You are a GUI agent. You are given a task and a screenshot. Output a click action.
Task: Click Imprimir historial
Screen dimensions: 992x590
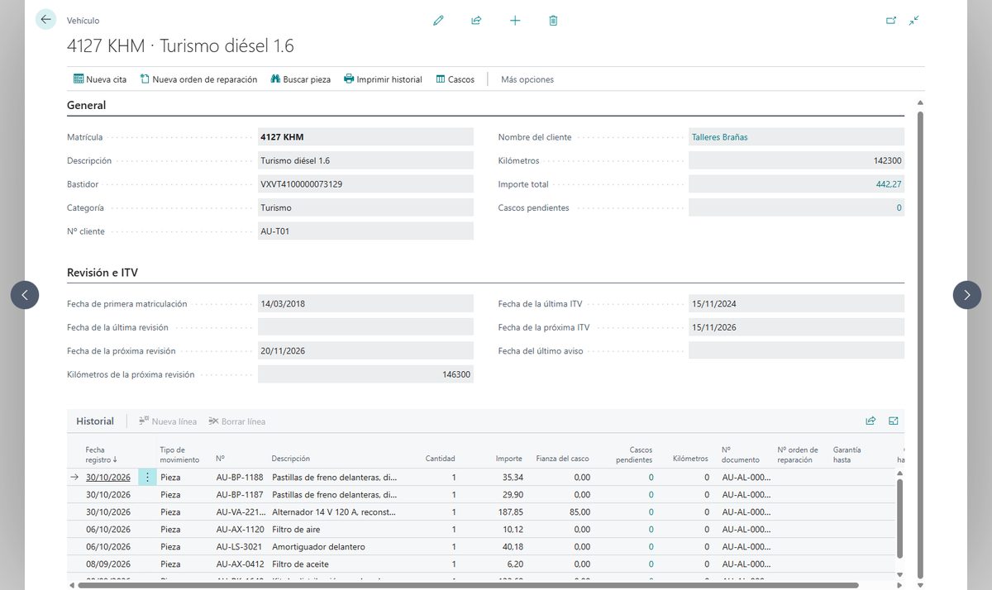(x=383, y=79)
